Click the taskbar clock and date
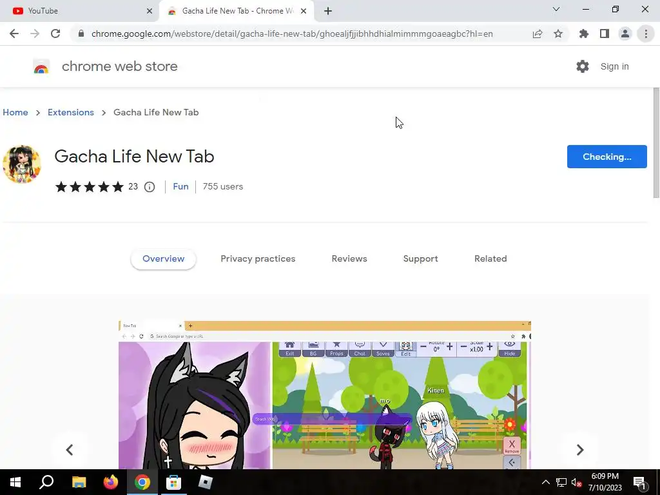660x495 pixels. pos(605,482)
